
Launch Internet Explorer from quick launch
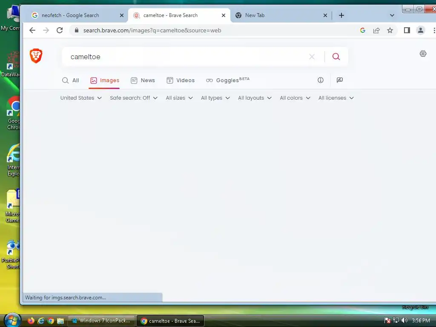tap(41, 321)
